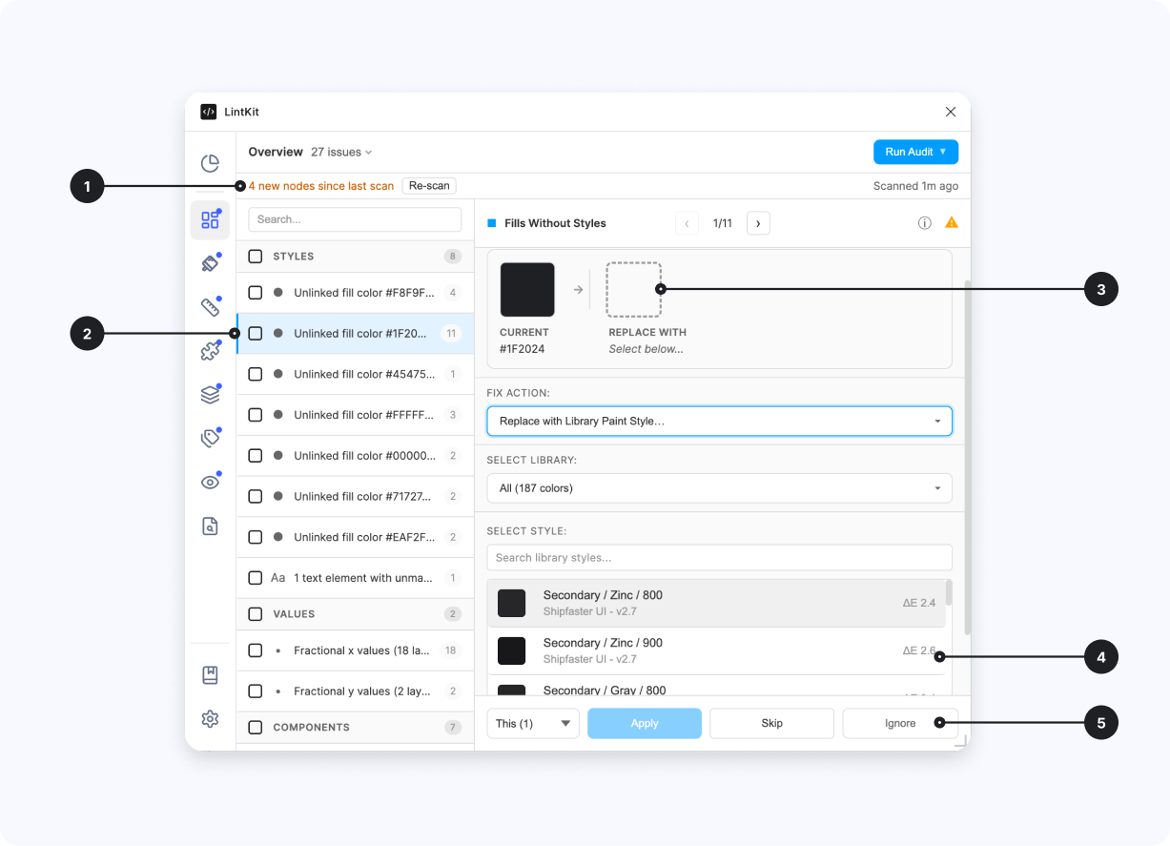This screenshot has width=1170, height=846.
Task: Select the paint styles sidebar icon
Action: coord(210,262)
